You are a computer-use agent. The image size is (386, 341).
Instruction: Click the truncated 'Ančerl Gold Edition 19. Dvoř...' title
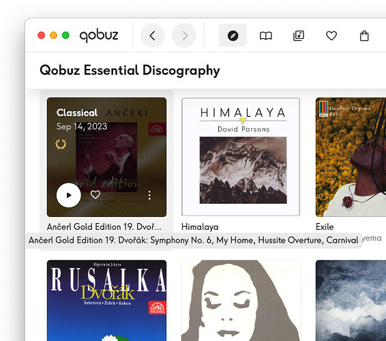tap(104, 226)
